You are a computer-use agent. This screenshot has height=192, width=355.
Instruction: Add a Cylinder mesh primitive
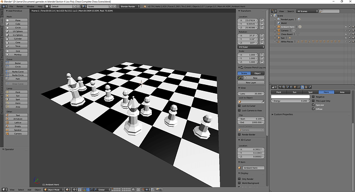[x=16, y=39]
